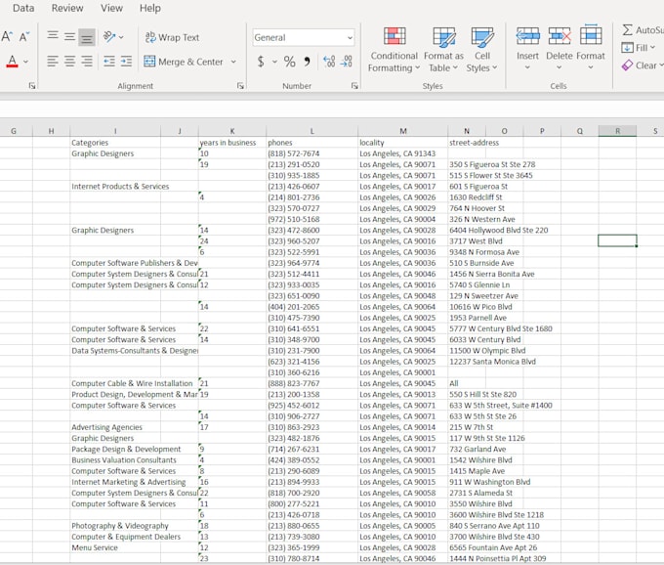Open the Format cells menu icon
Screen dimensions: 664x565
tap(591, 35)
